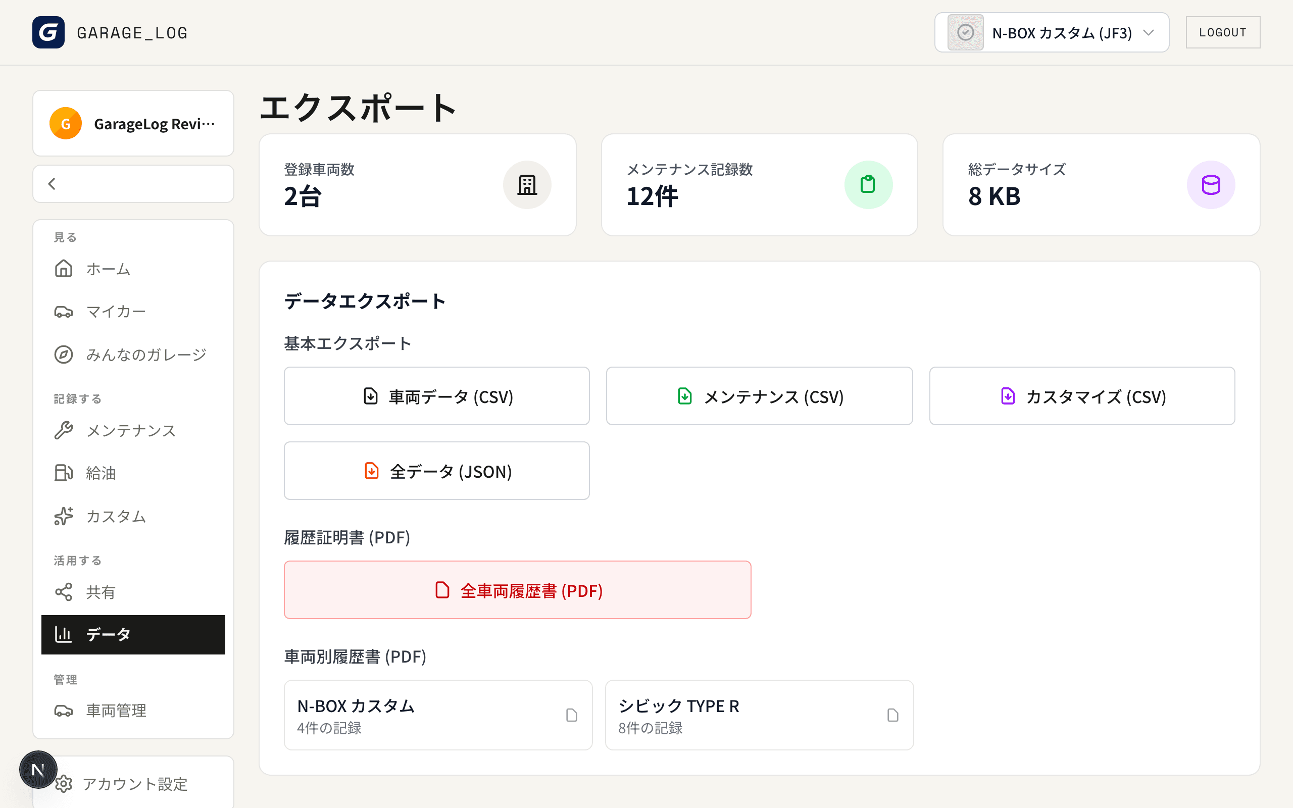Click the vehicle thumbnail in the selector

pyautogui.click(x=966, y=33)
